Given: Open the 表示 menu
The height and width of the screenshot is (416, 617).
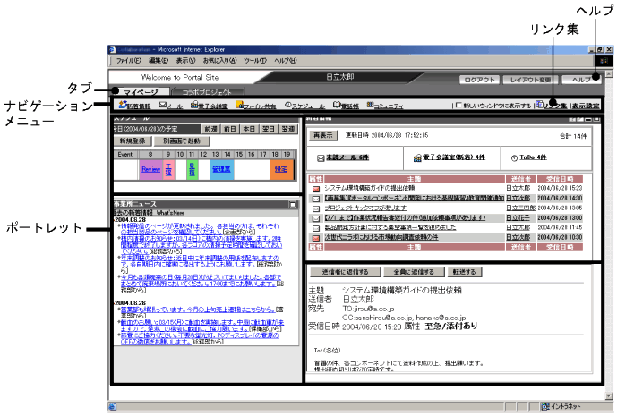Looking at the screenshot, I should pyautogui.click(x=185, y=61).
